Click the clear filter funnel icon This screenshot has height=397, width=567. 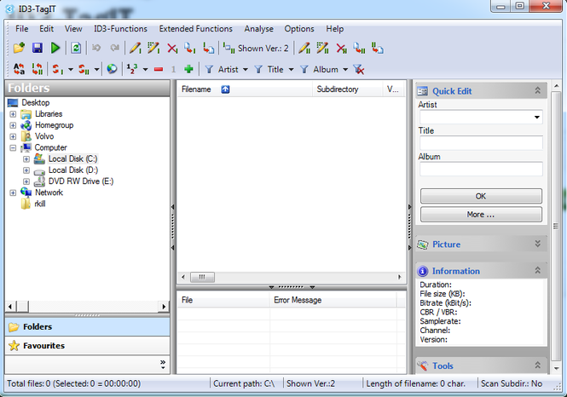(359, 69)
